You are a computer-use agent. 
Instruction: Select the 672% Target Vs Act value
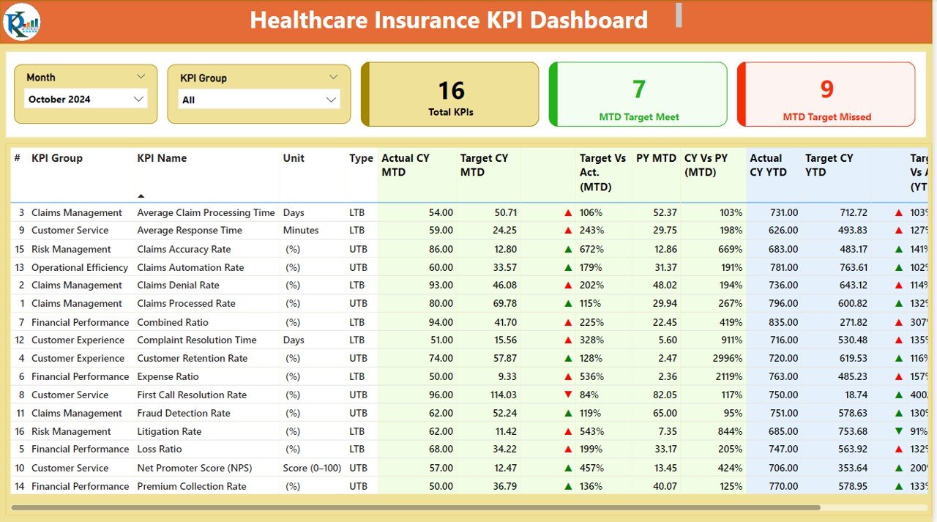tap(591, 250)
